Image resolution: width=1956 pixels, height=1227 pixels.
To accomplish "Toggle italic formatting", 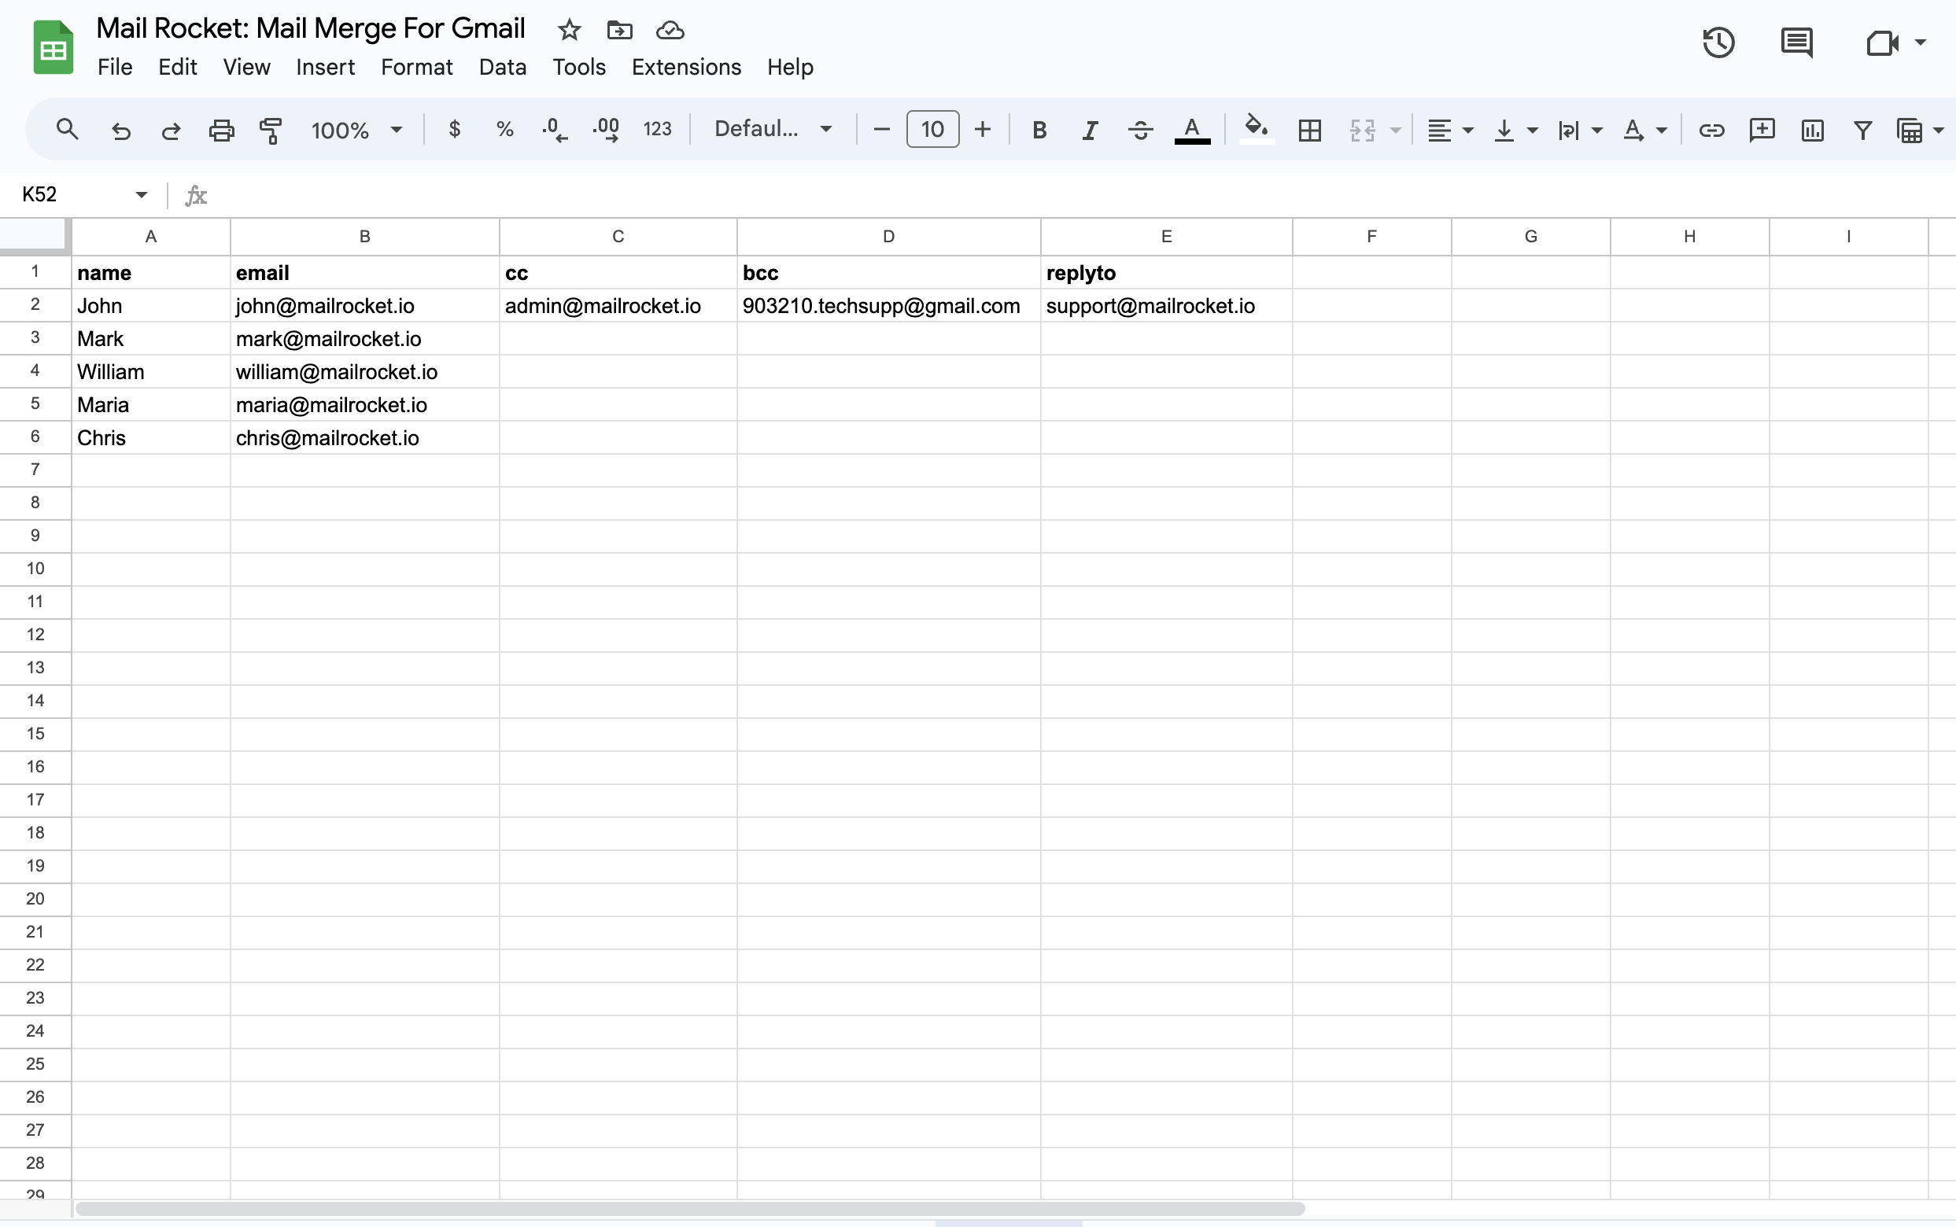I will coord(1089,130).
